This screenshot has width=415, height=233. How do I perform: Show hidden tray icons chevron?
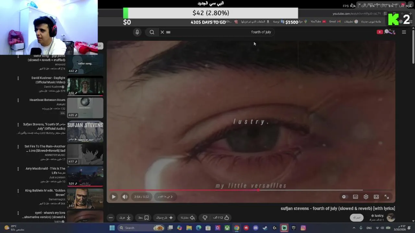354,228
